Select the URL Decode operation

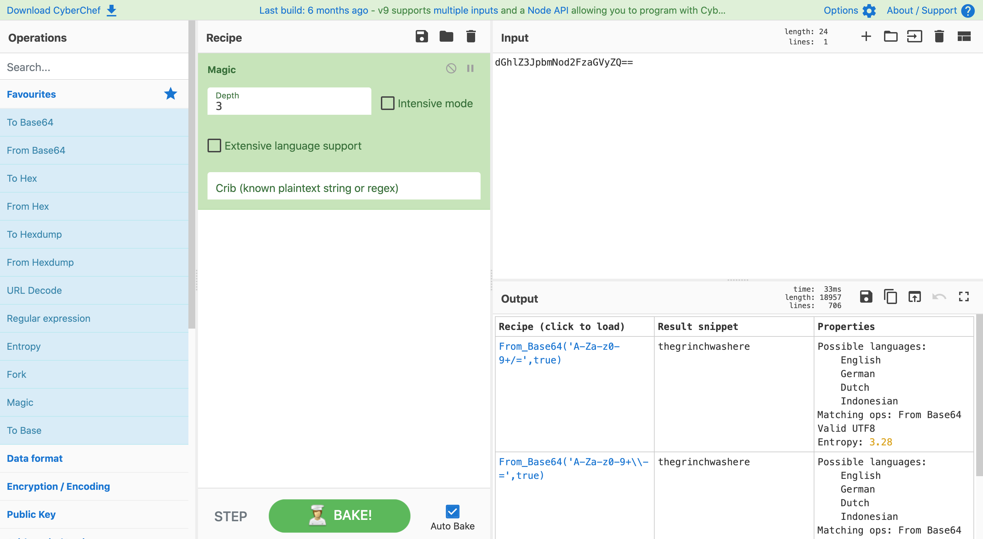[34, 290]
